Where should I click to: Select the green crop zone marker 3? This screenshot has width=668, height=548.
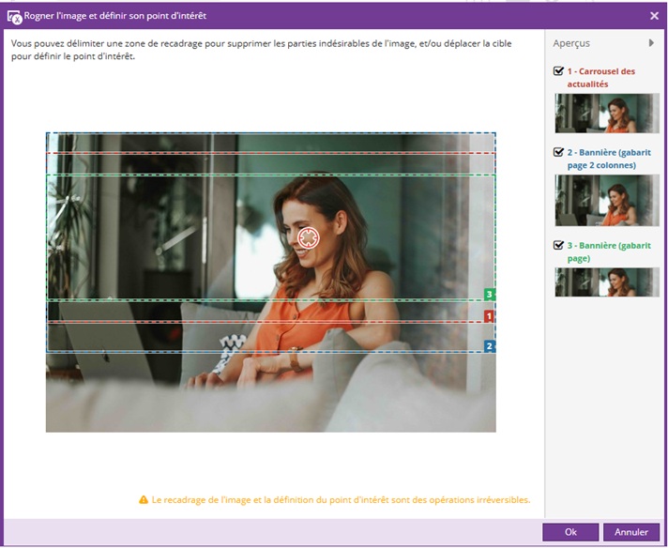pyautogui.click(x=490, y=294)
